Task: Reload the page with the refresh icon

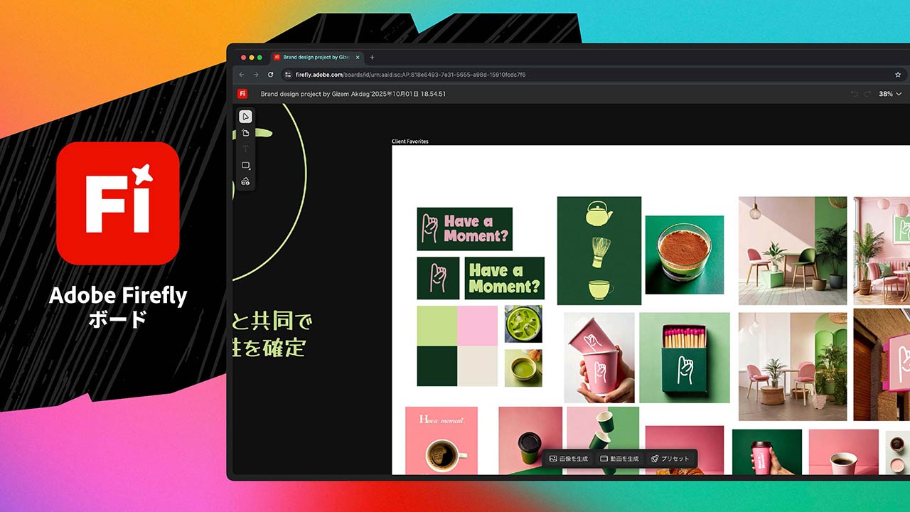Action: 270,74
